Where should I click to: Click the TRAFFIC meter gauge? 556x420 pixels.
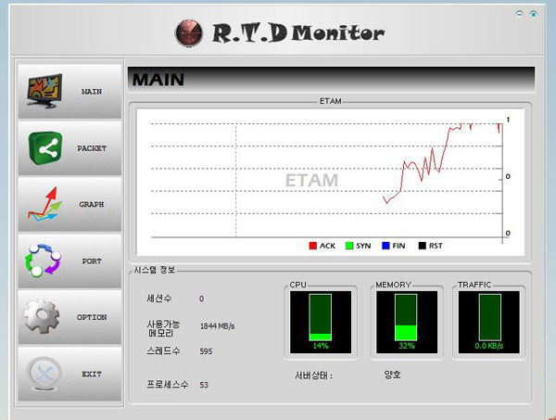click(489, 321)
